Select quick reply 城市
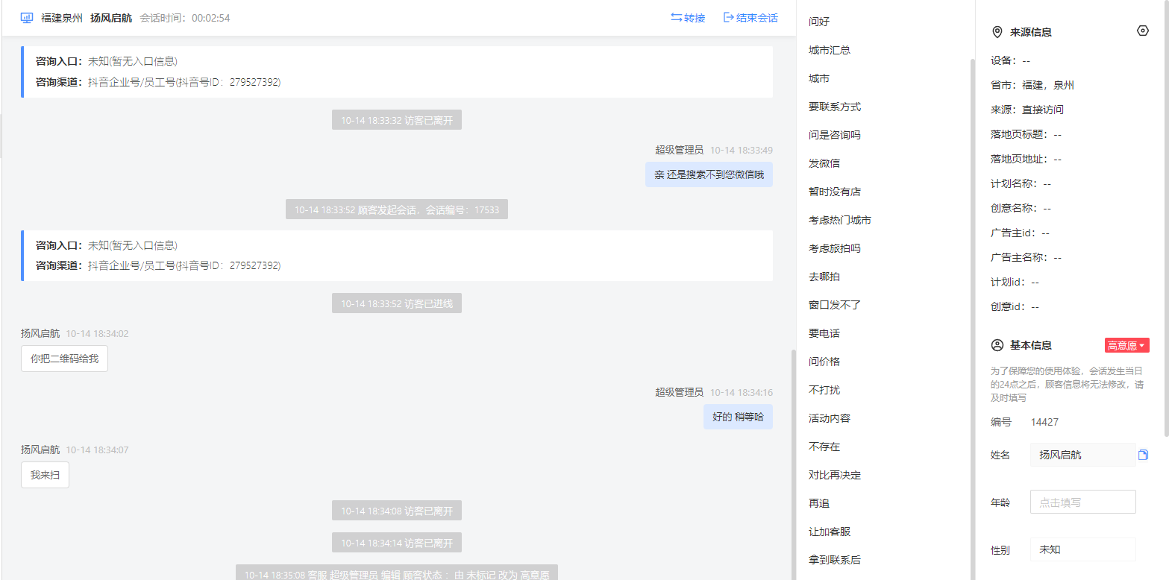 [819, 78]
